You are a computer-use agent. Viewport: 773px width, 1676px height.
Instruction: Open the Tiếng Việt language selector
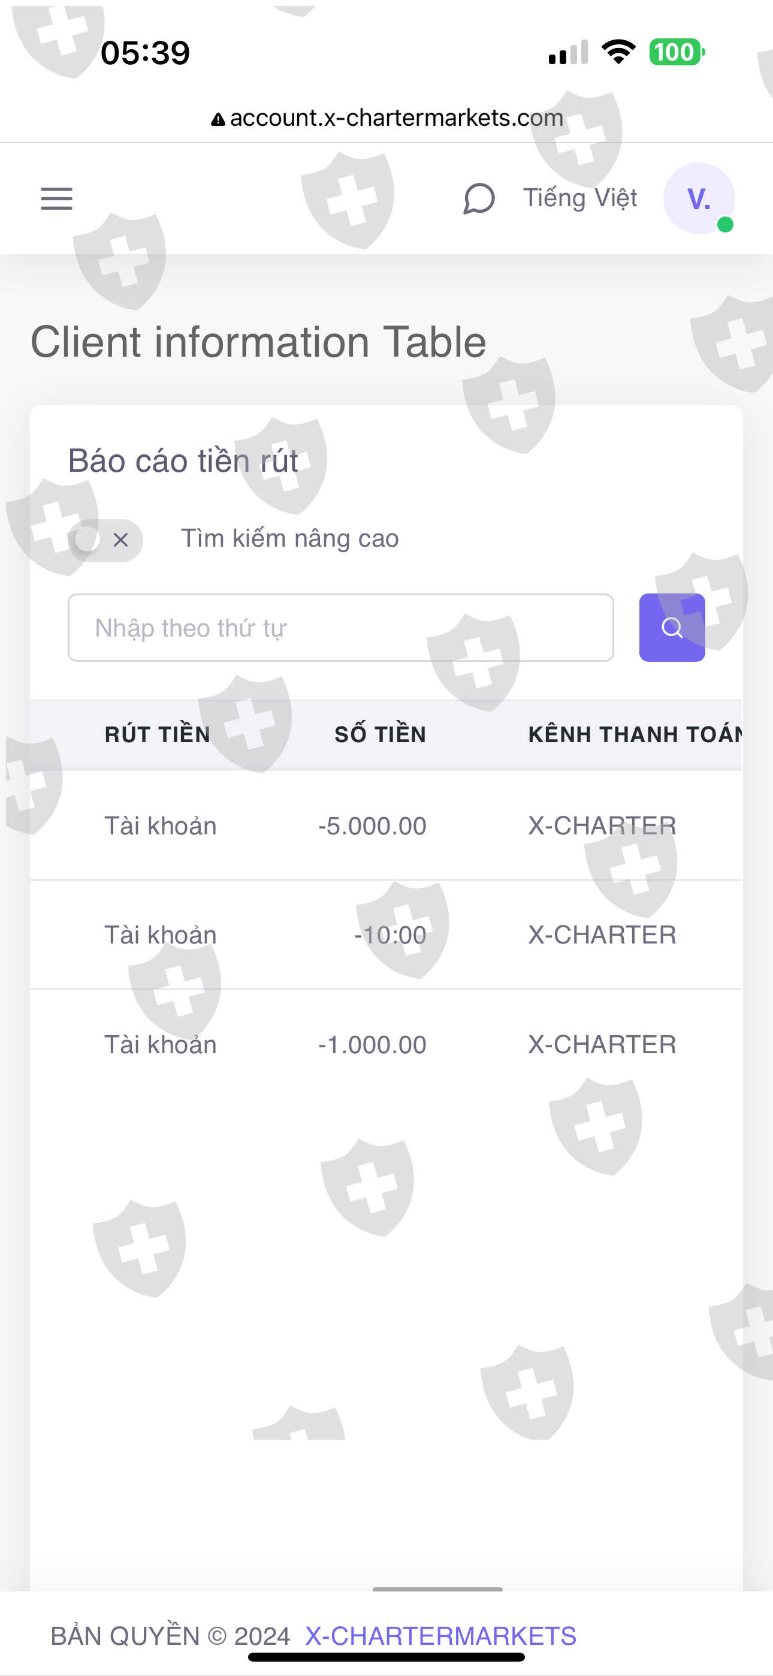click(580, 198)
